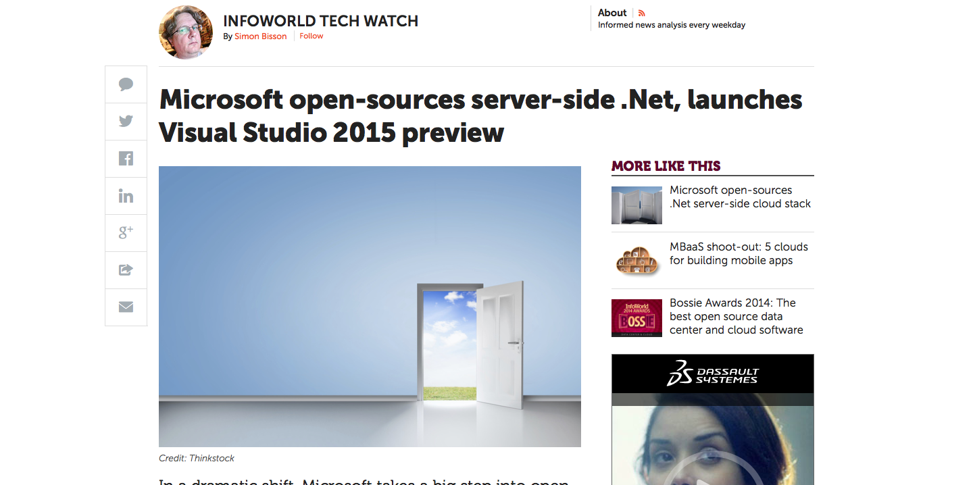
Task: Open the About link
Action: [612, 13]
